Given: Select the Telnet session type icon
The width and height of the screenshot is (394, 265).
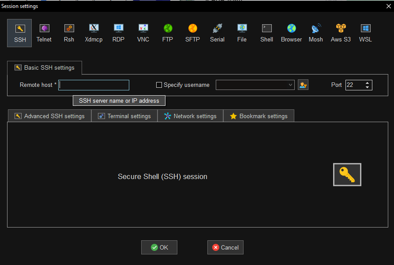Looking at the screenshot, I should (x=44, y=33).
